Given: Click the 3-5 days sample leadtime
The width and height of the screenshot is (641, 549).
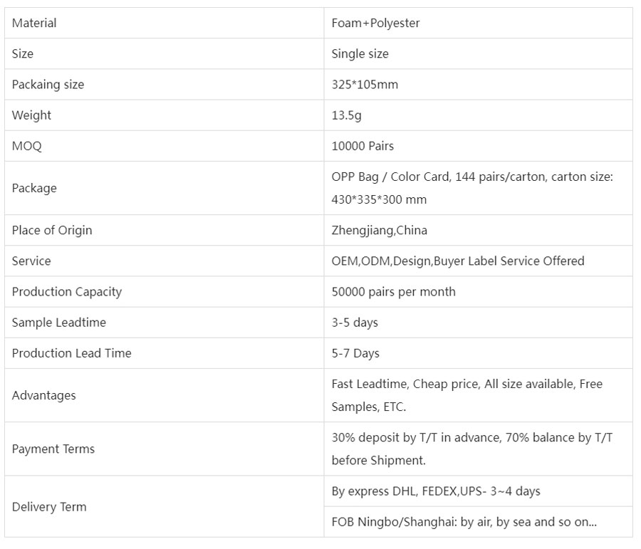Looking at the screenshot, I should 355,322.
